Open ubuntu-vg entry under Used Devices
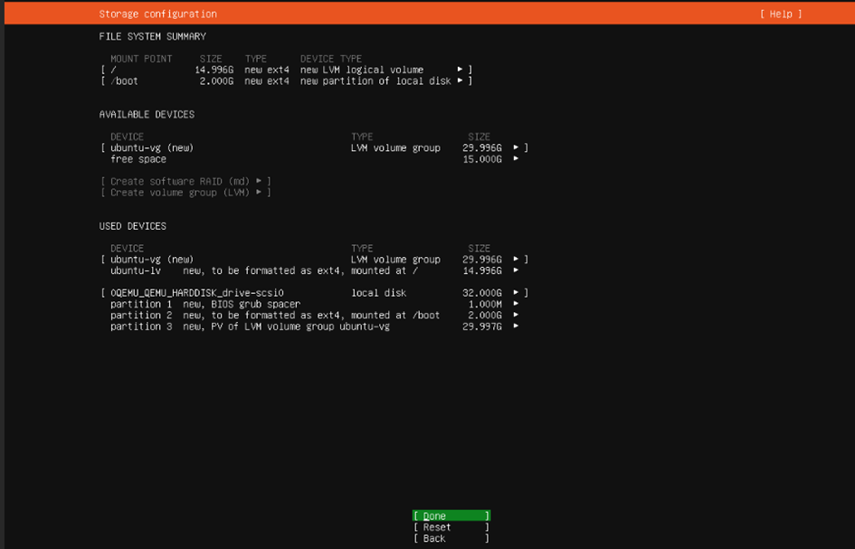855x549 pixels. (x=314, y=260)
